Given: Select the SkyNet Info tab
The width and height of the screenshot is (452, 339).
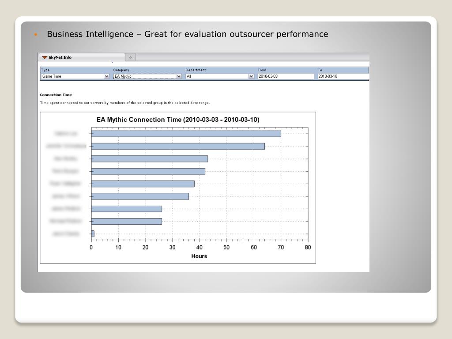Looking at the screenshot, I should click(x=82, y=57).
